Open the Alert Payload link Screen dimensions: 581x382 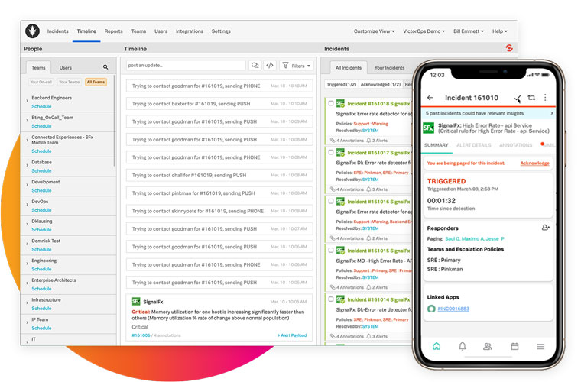pos(292,335)
